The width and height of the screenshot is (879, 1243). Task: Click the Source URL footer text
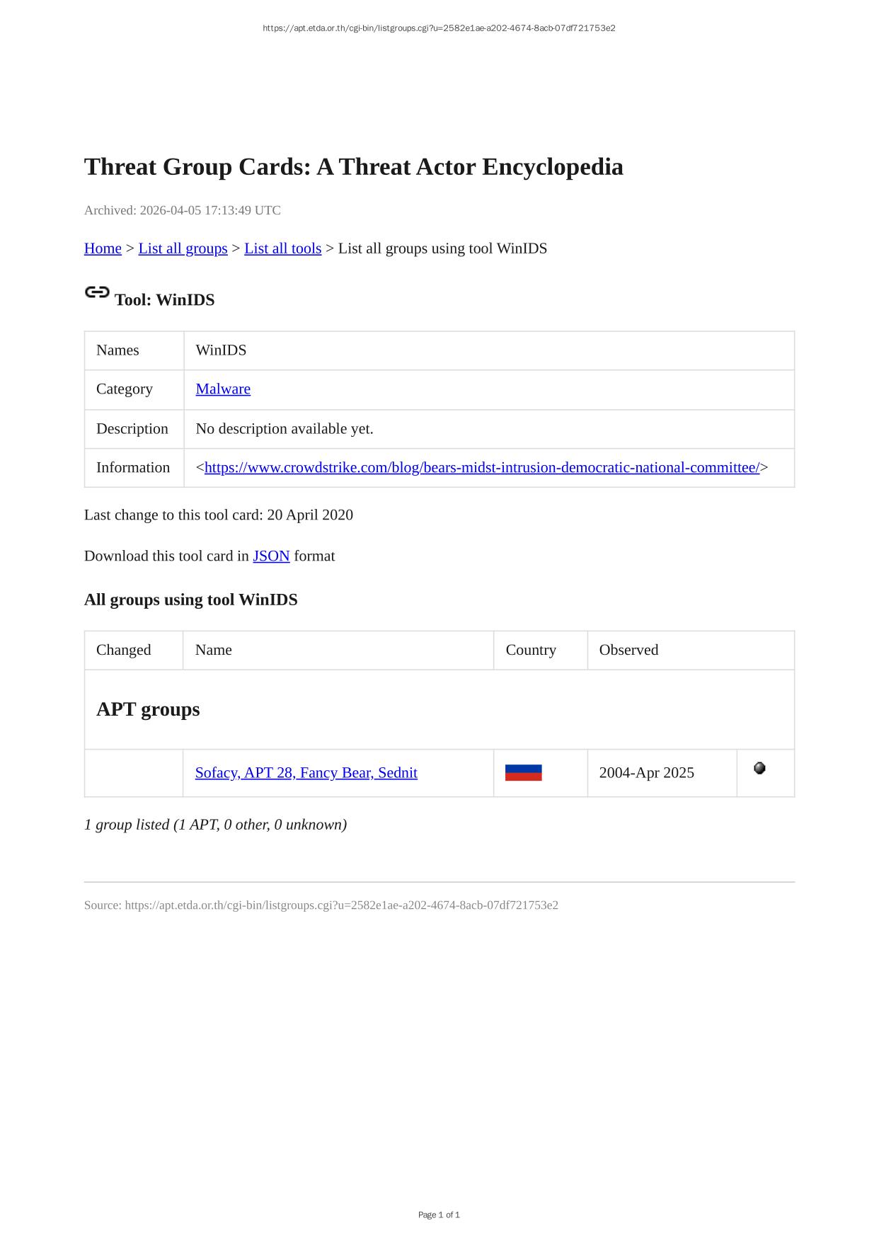(321, 905)
